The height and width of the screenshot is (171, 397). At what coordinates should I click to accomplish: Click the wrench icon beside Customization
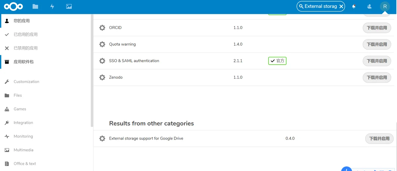point(7,82)
